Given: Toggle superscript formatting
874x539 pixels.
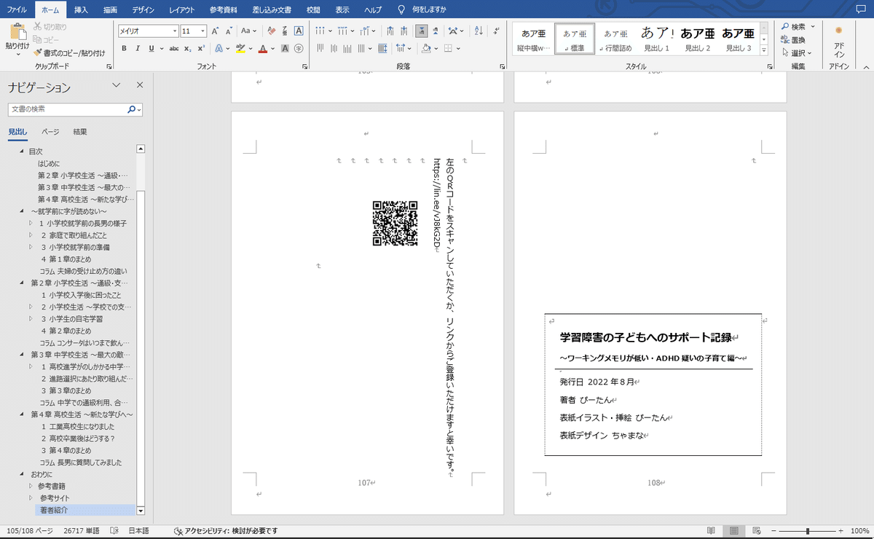Looking at the screenshot, I should pyautogui.click(x=201, y=49).
